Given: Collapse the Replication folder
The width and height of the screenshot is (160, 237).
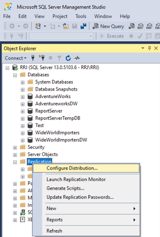Looking at the screenshot, I should (15, 162).
